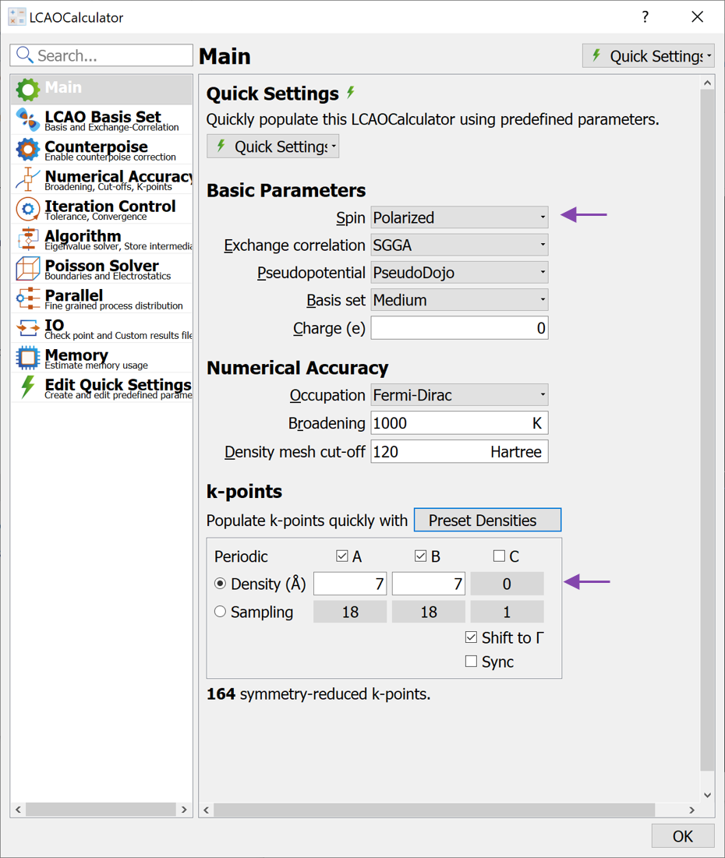Go to Iteration Control section
Viewport: 725px width, 858px height.
click(x=102, y=209)
